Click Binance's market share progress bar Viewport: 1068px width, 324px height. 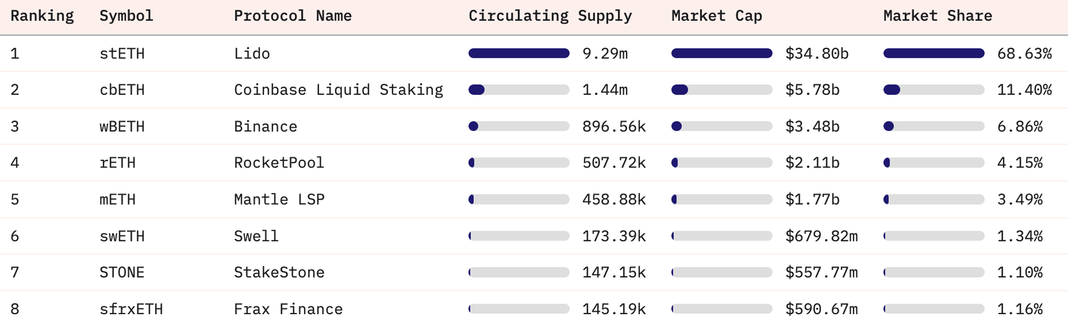click(x=933, y=126)
